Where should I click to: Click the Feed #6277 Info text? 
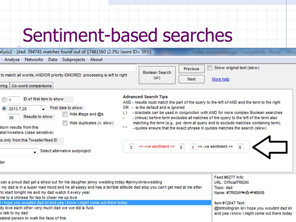(229, 177)
